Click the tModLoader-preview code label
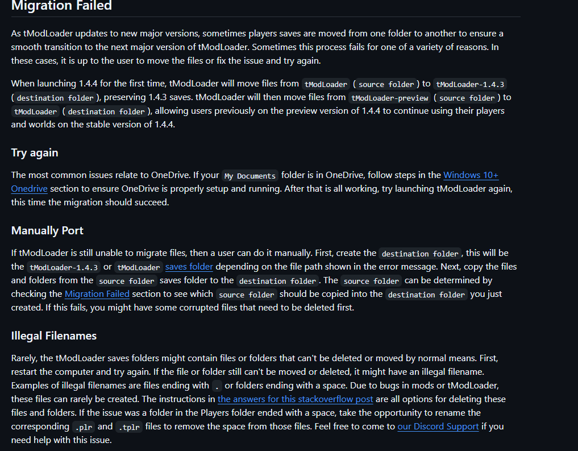This screenshot has height=451, width=578. pos(389,98)
